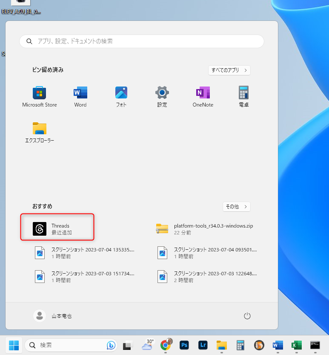This screenshot has width=329, height=355.
Task: Launch OneNote from pinned apps
Action: [x=203, y=97]
